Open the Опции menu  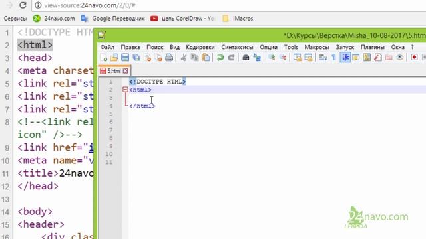coord(268,47)
